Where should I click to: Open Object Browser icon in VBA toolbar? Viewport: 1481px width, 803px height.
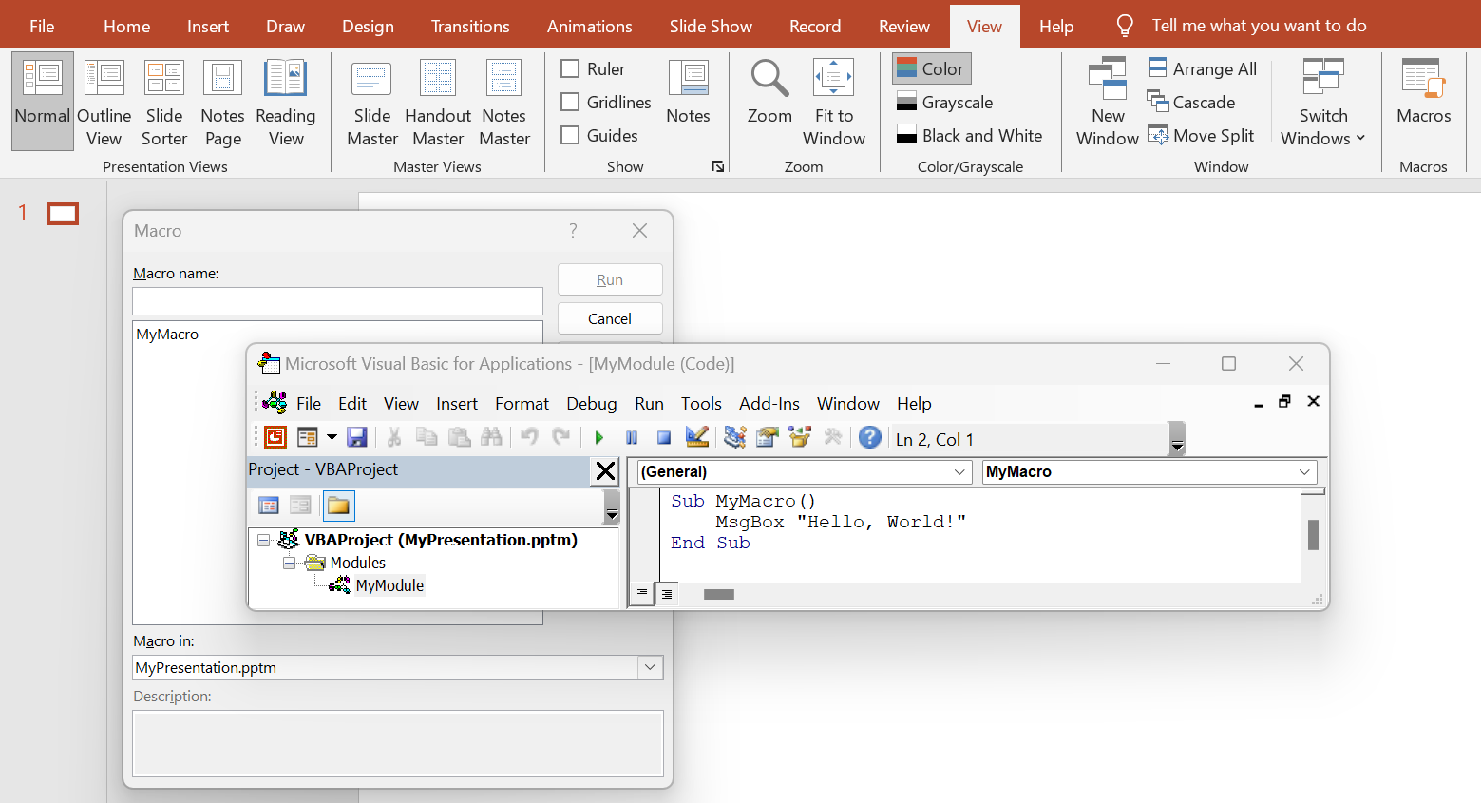(800, 437)
